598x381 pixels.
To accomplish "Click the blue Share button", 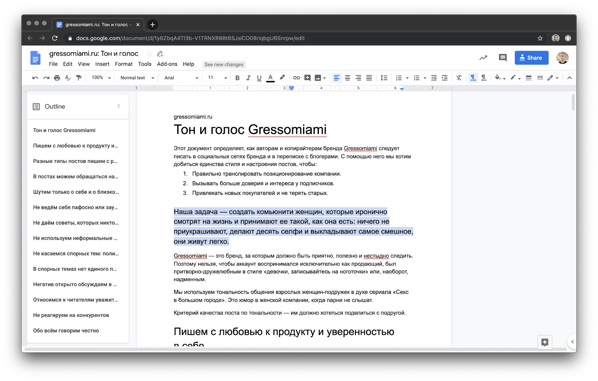I will coord(532,58).
